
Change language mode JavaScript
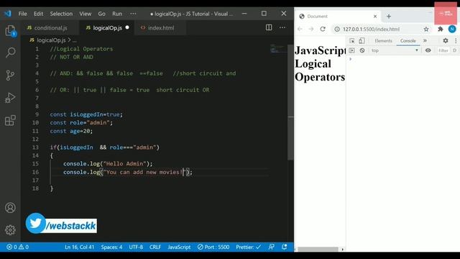click(179, 247)
